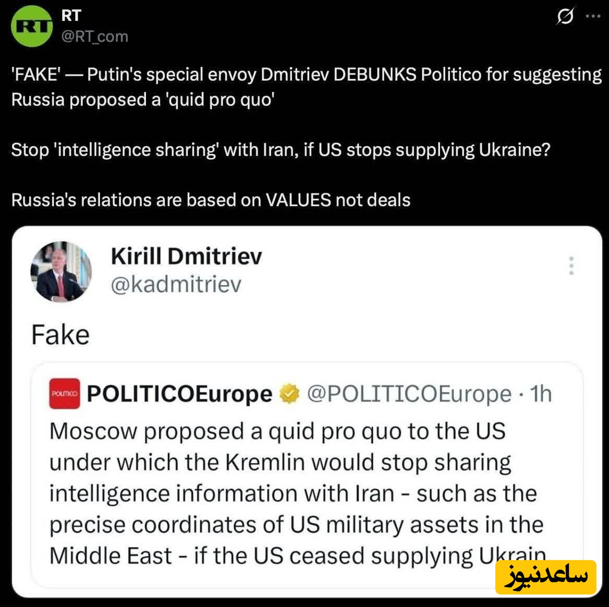609x607 pixels.
Task: Select the 'Russia's relations are based on VALUES' line
Action: click(x=211, y=200)
